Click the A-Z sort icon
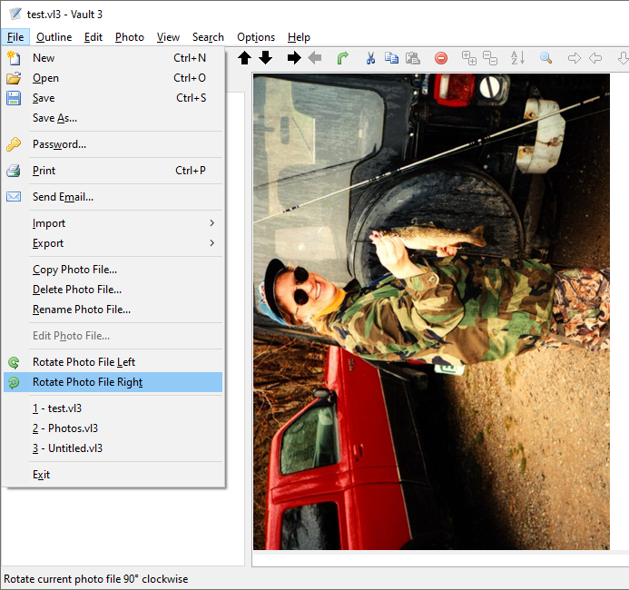Image resolution: width=629 pixels, height=590 pixels. [517, 58]
